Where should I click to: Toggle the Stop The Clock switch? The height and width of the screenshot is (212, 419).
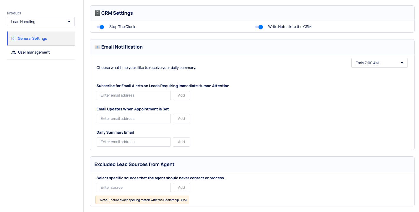100,27
